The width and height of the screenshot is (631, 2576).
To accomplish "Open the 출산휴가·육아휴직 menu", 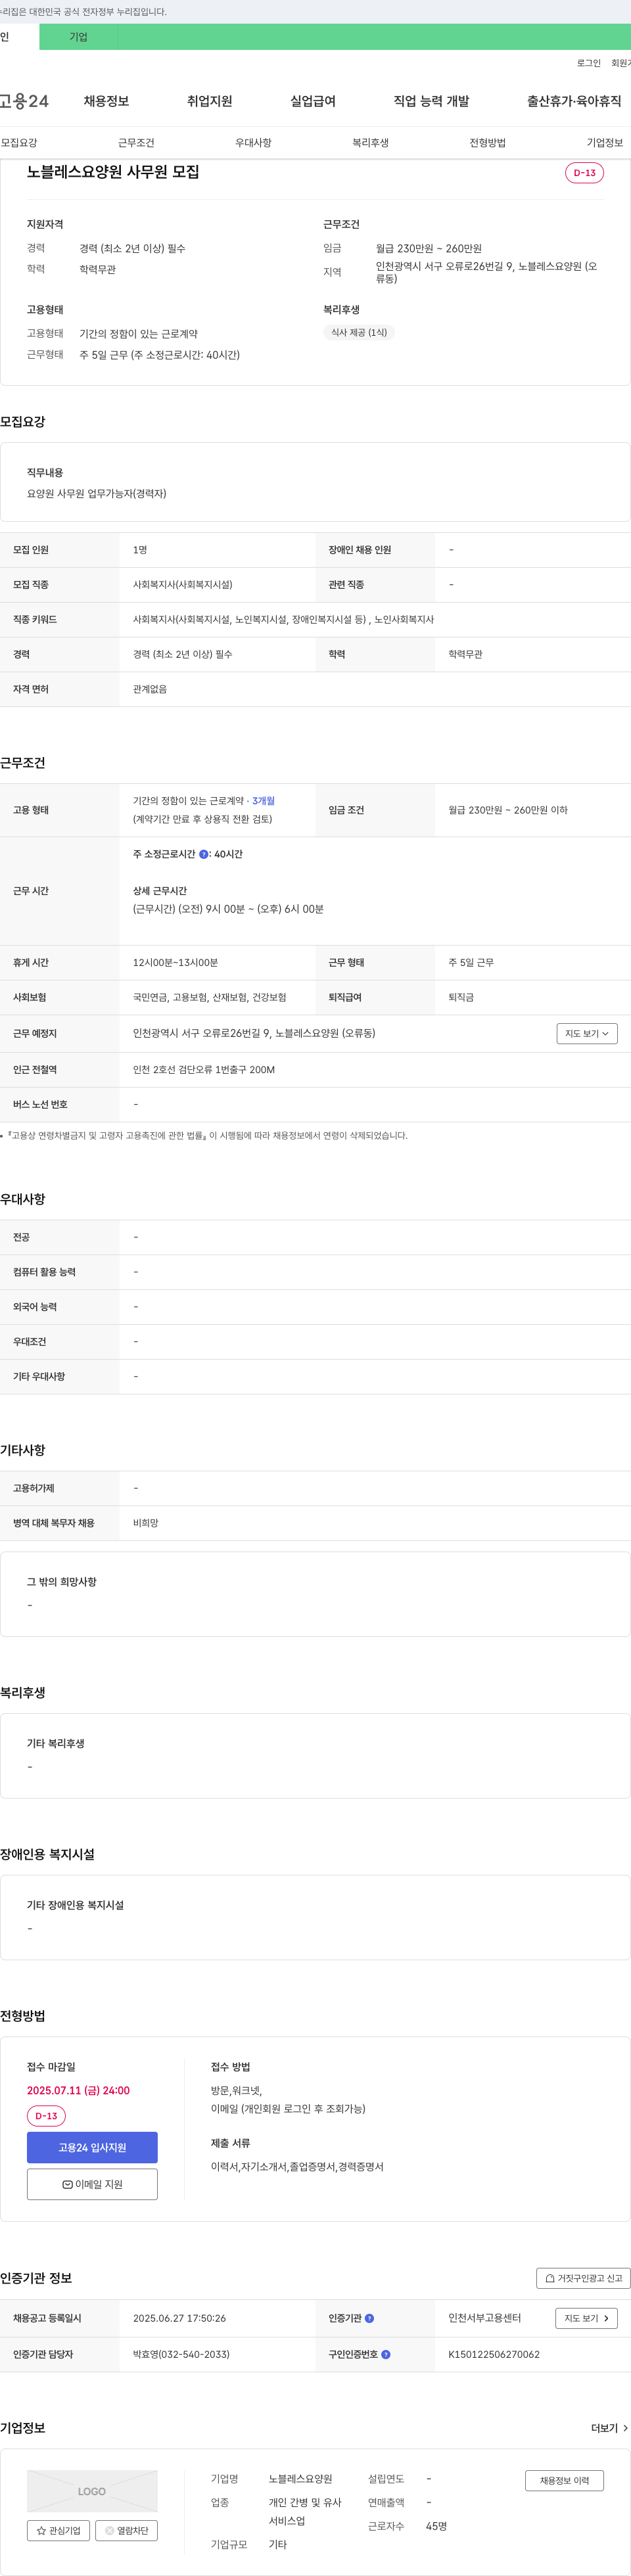I will [574, 101].
